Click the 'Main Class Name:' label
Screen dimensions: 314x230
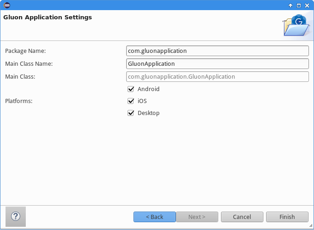[x=29, y=64]
